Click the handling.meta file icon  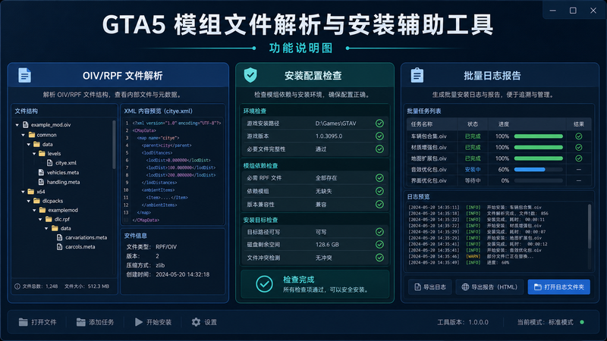pyautogui.click(x=41, y=182)
